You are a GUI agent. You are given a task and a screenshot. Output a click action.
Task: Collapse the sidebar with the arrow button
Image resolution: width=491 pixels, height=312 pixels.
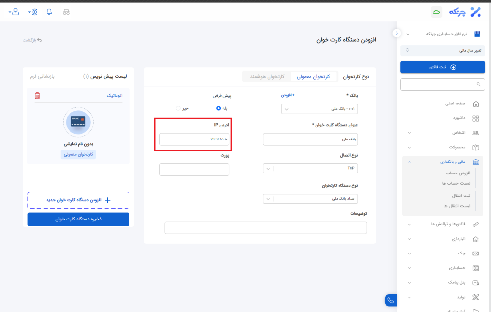tap(397, 33)
